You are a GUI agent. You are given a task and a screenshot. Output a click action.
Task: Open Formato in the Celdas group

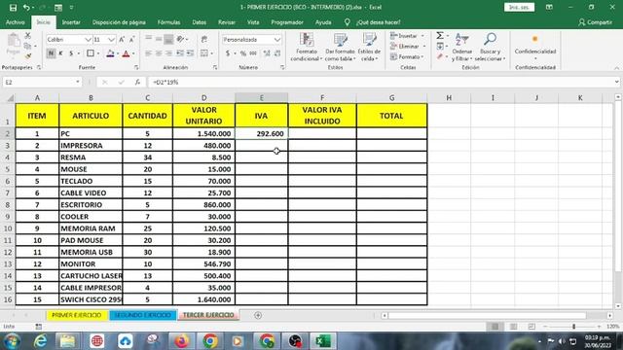(x=407, y=56)
